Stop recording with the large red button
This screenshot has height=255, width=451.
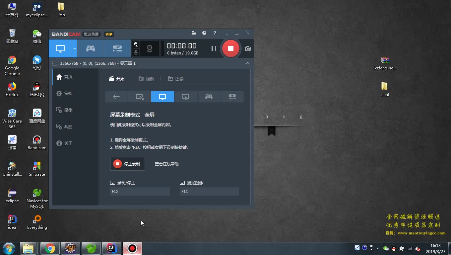230,48
